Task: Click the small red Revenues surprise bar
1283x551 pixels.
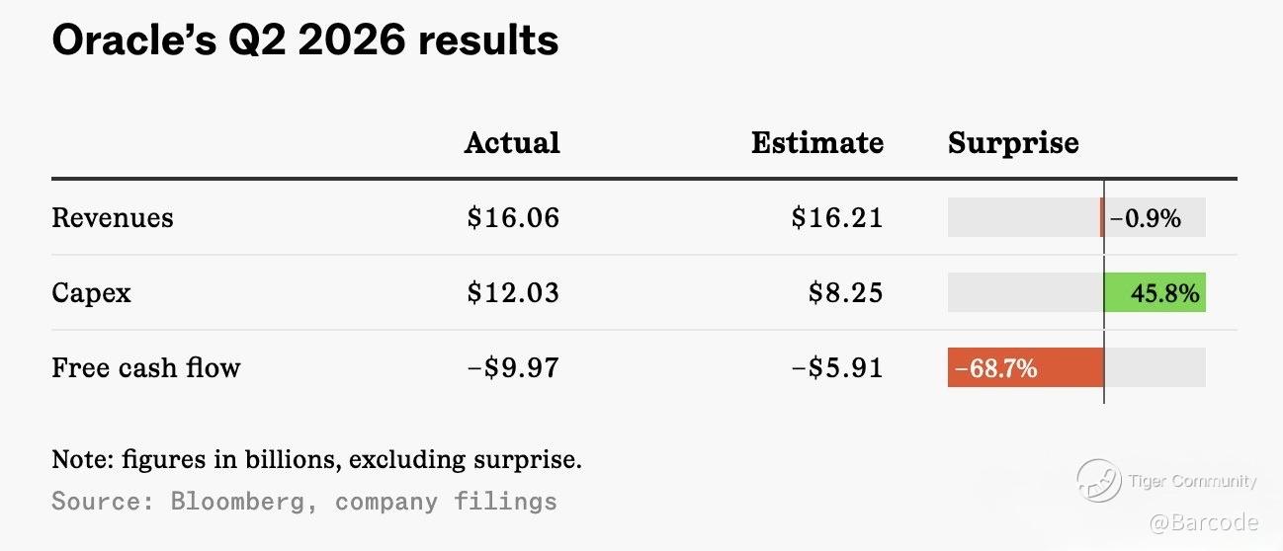Action: click(1101, 217)
